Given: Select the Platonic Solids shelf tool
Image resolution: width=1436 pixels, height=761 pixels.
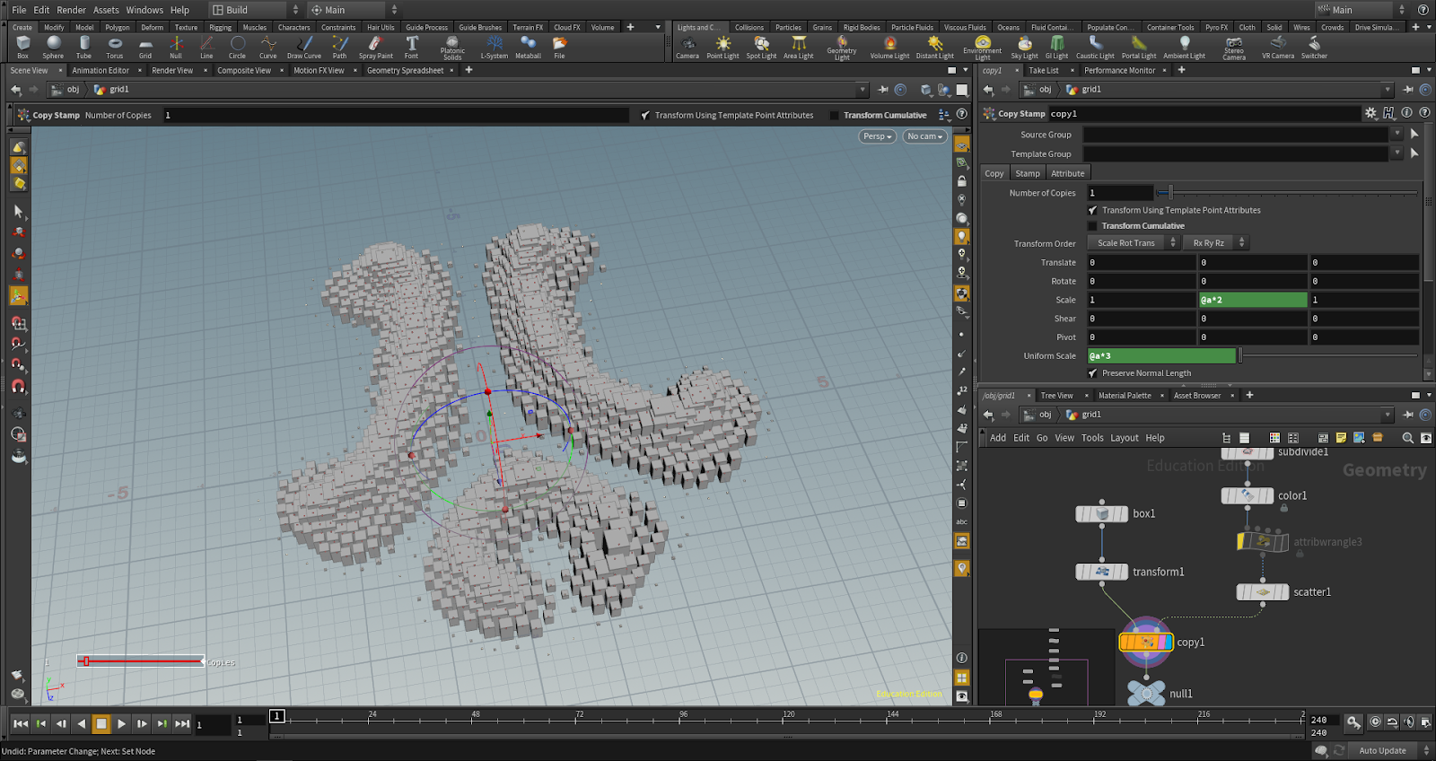Looking at the screenshot, I should tap(452, 48).
